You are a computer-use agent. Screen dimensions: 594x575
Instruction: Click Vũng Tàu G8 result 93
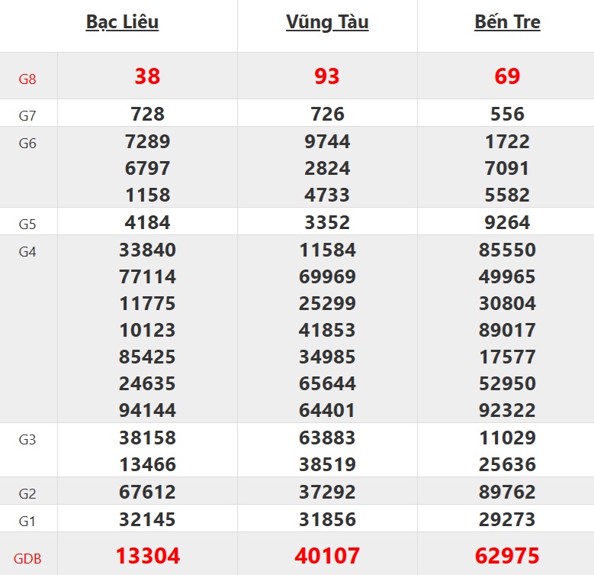327,76
